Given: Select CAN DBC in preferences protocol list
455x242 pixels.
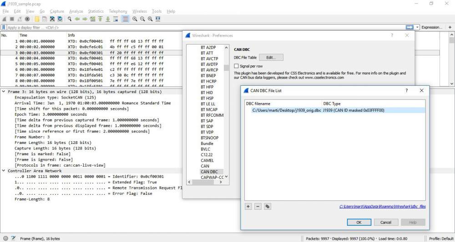Looking at the screenshot, I should [x=209, y=172].
